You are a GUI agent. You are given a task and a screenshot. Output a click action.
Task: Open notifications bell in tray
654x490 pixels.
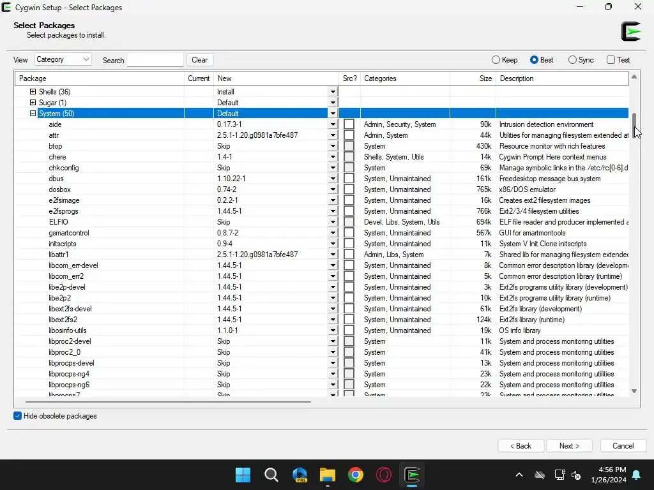[637, 475]
